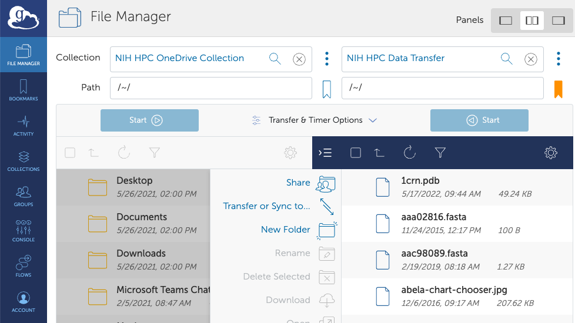Refresh the right panel file list
This screenshot has width=575, height=323.
point(410,153)
